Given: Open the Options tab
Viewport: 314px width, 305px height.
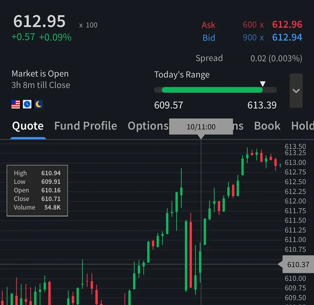Looking at the screenshot, I should pos(148,126).
